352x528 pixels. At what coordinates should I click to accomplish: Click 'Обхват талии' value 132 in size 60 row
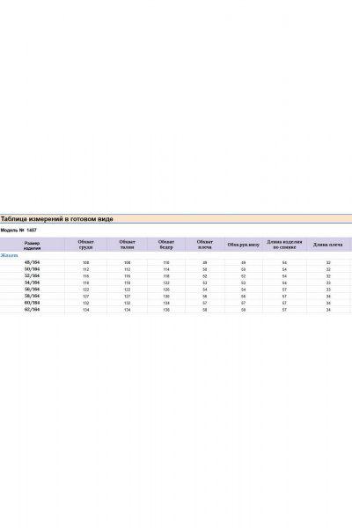coord(128,303)
